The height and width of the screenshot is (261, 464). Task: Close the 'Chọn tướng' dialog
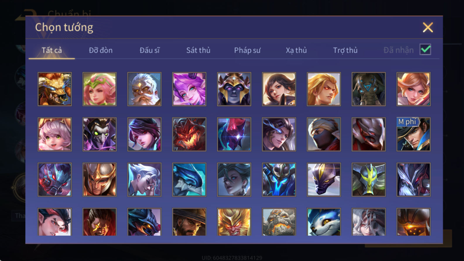coord(428,28)
